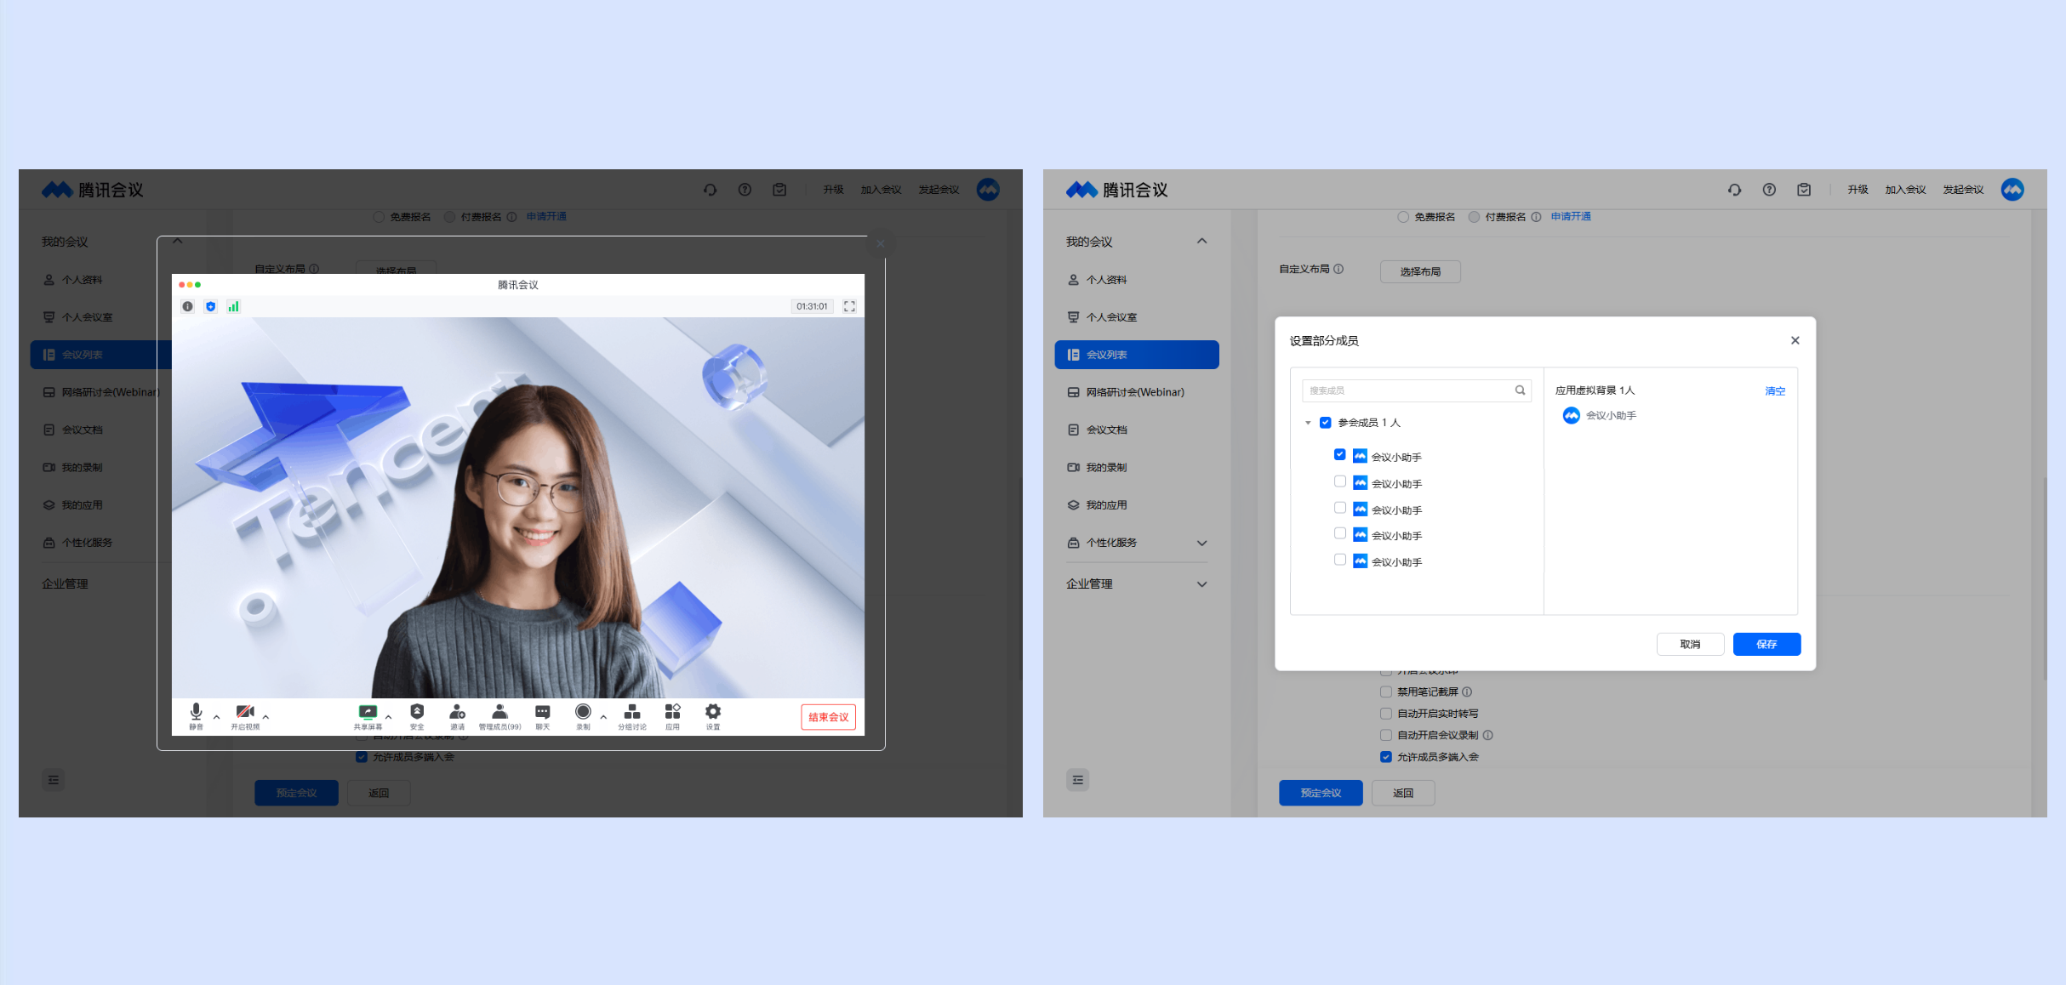This screenshot has width=2066, height=985.
Task: Check network quality via the green signal bars
Action: tap(233, 306)
